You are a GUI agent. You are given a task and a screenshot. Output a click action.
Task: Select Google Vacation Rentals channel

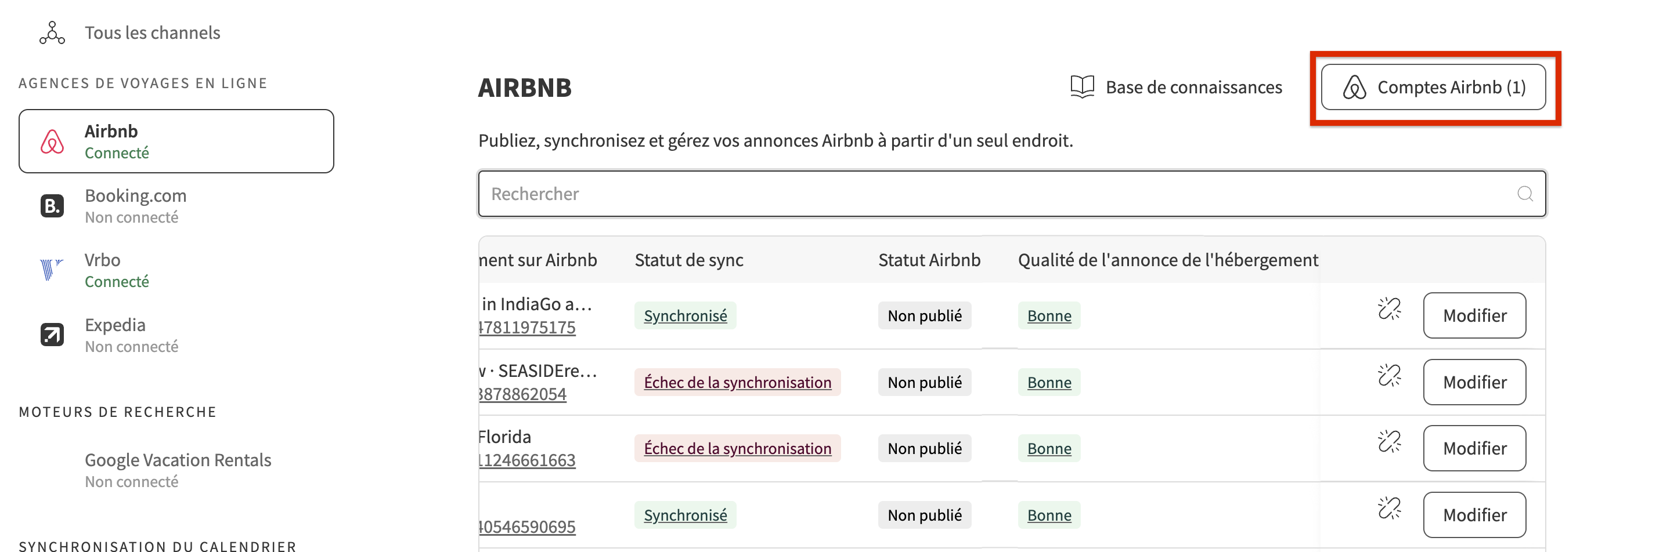tap(178, 470)
